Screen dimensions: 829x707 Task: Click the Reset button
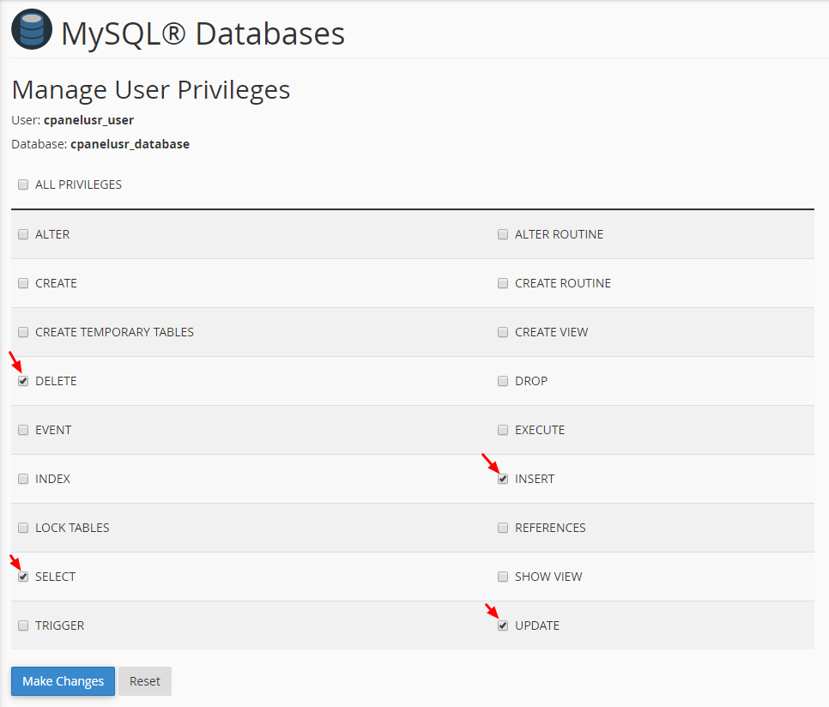[x=145, y=681]
